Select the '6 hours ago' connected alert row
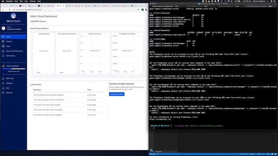Screen dimensions: 278x156 pos(68,100)
